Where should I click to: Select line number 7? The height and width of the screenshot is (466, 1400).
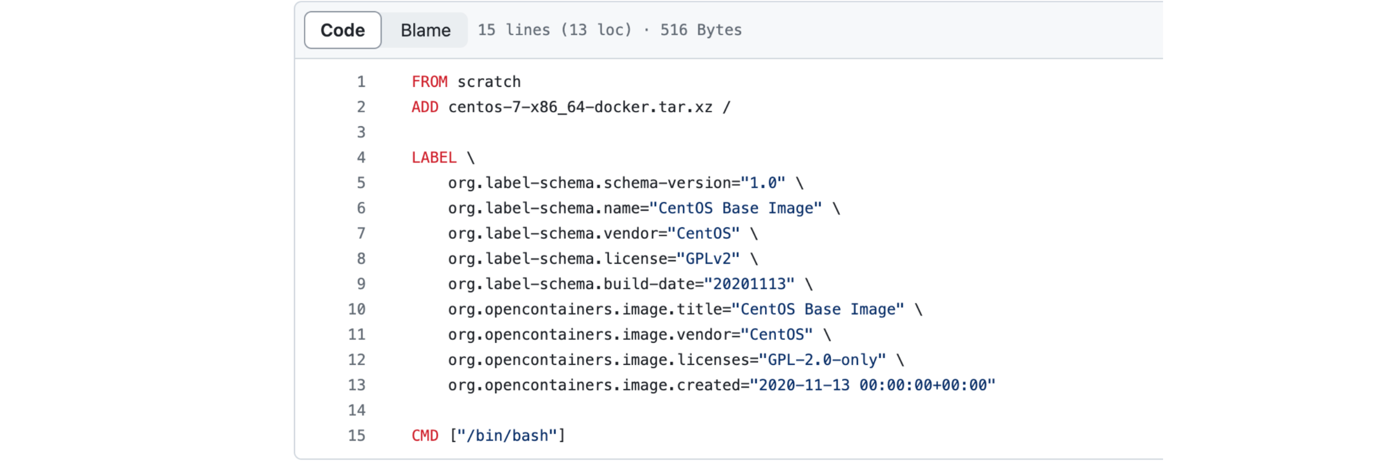click(x=361, y=233)
